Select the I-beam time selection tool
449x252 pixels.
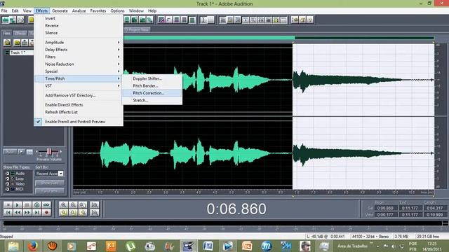point(203,20)
